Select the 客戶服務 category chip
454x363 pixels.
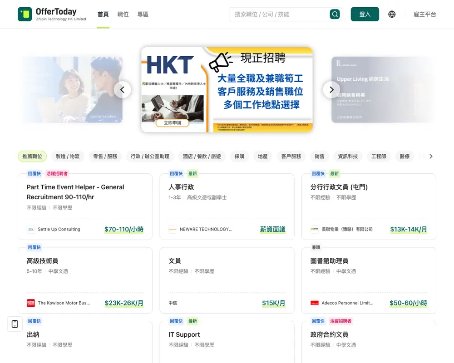pos(291,156)
